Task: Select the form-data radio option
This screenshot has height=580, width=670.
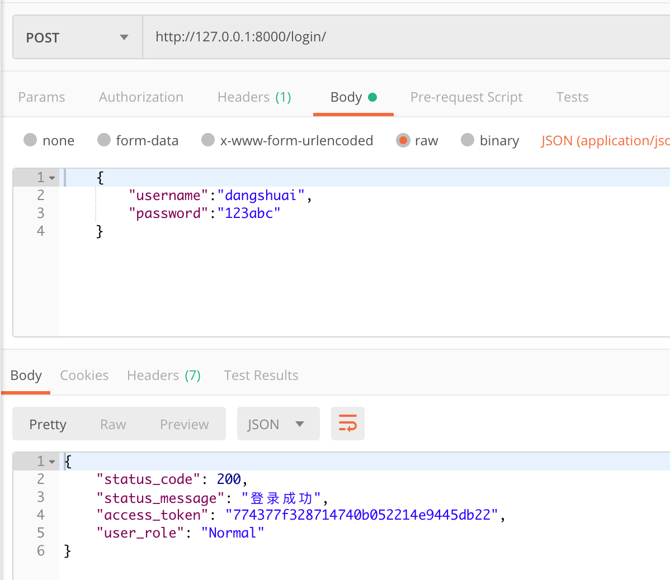Action: tap(104, 140)
